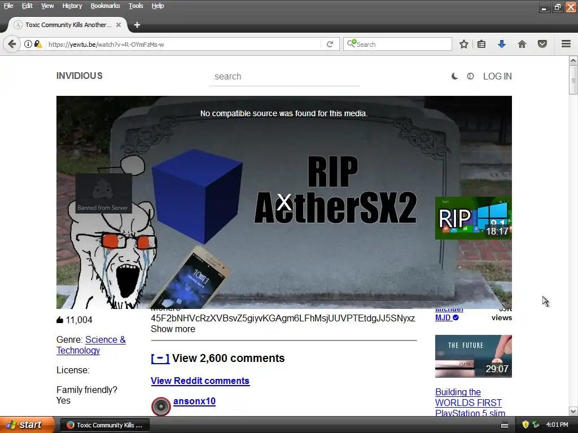This screenshot has height=433, width=578.
Task: Click the browser Back arrow button
Action: pyautogui.click(x=12, y=44)
